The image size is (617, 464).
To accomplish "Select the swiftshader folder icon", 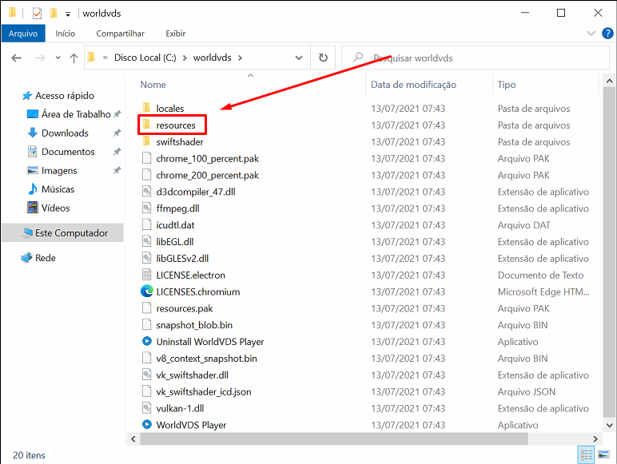I will (x=147, y=141).
